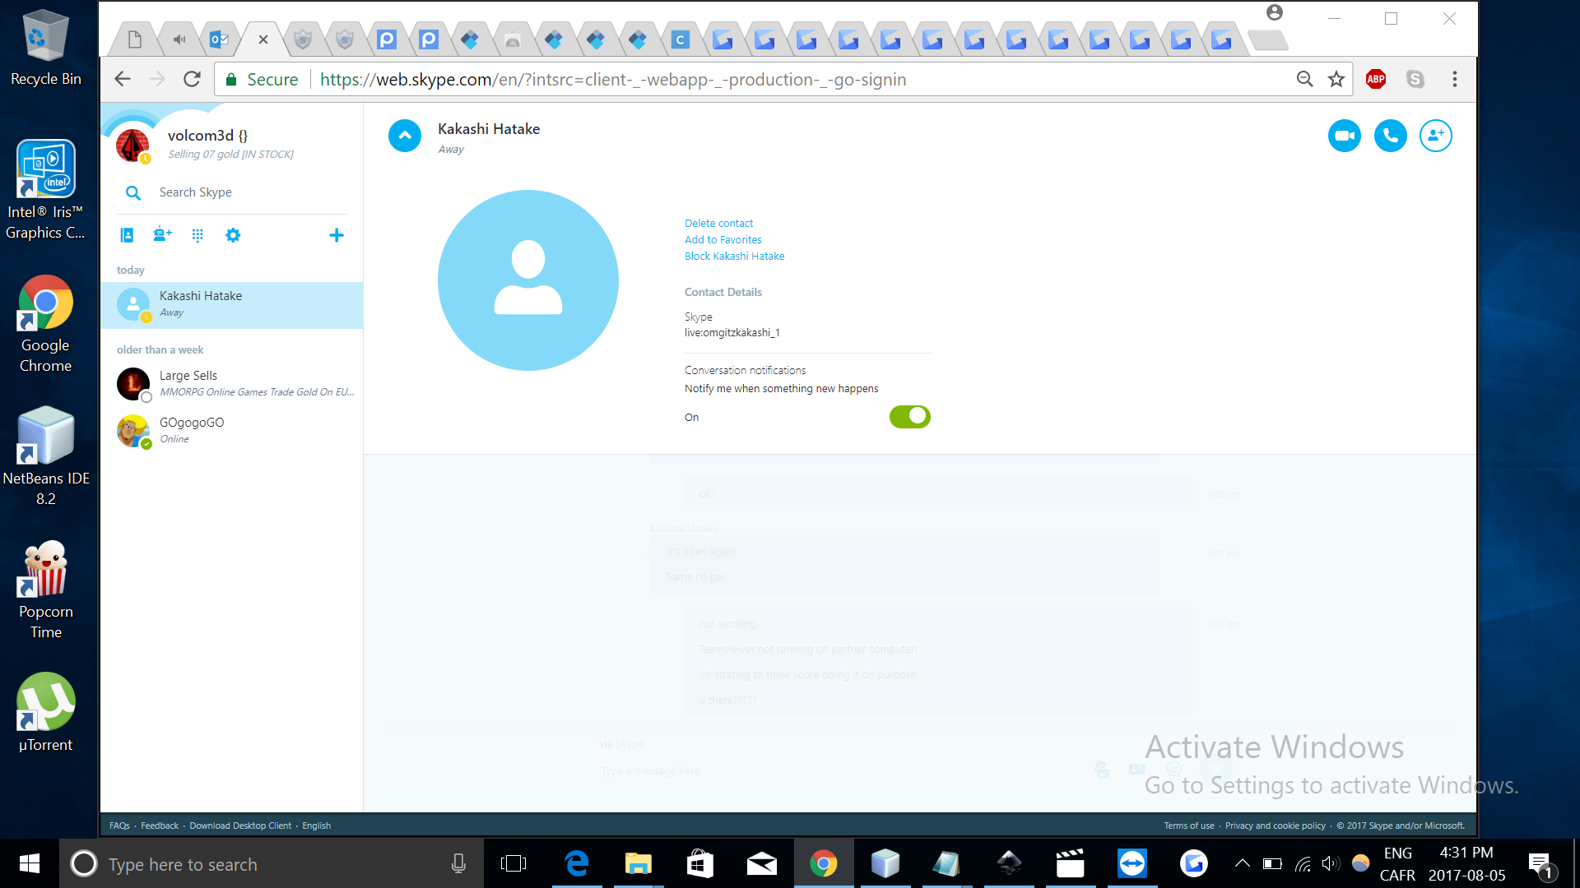Image resolution: width=1580 pixels, height=888 pixels.
Task: Open the Outlook browser tab
Action: click(219, 39)
